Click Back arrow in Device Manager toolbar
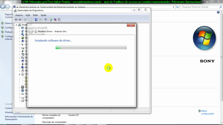 coord(16,20)
